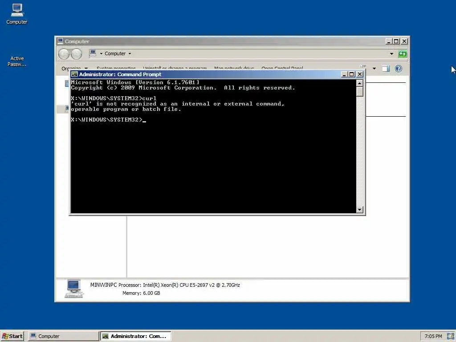Image resolution: width=456 pixels, height=342 pixels.
Task: Open the Command Prompt title bar system icon
Action: pyautogui.click(x=74, y=74)
